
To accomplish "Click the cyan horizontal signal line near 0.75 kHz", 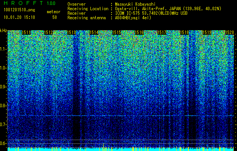I will coord(121,116).
